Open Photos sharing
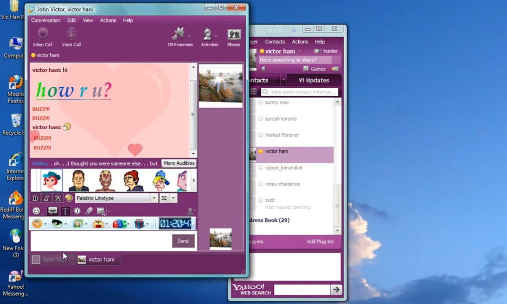This screenshot has width=507, height=304. pyautogui.click(x=234, y=37)
